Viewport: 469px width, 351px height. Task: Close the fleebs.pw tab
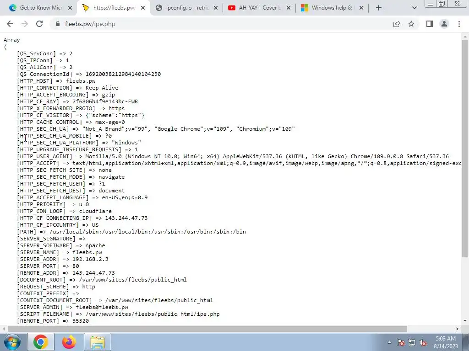pos(143,8)
